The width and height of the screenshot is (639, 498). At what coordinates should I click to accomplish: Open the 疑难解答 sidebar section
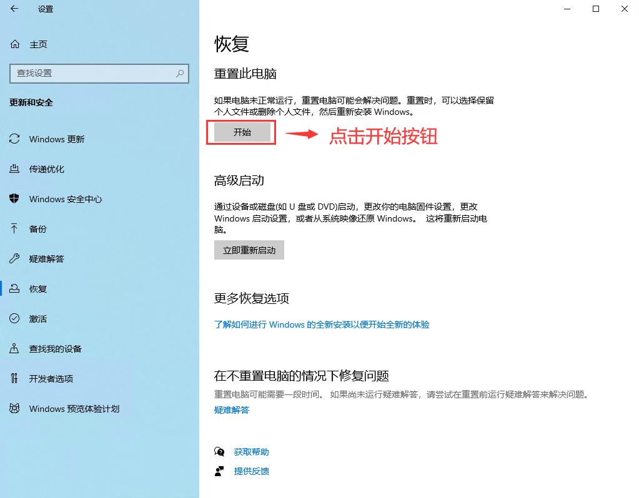click(47, 259)
